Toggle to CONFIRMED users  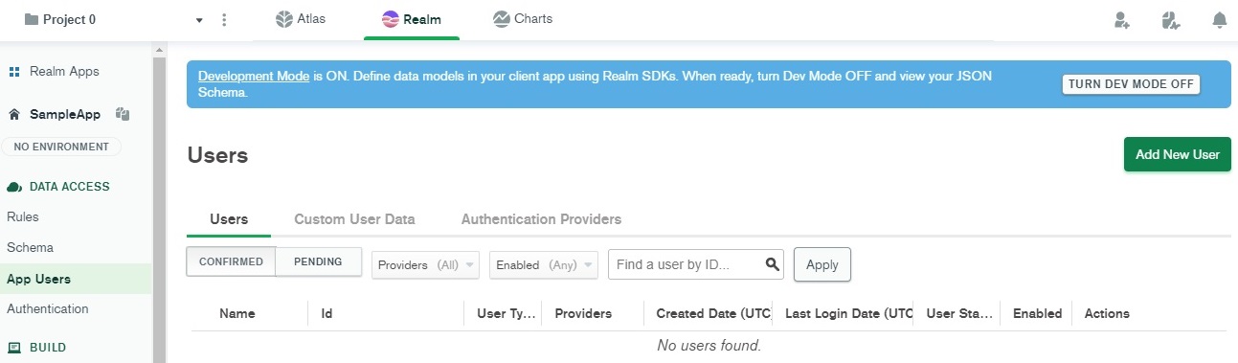231,261
